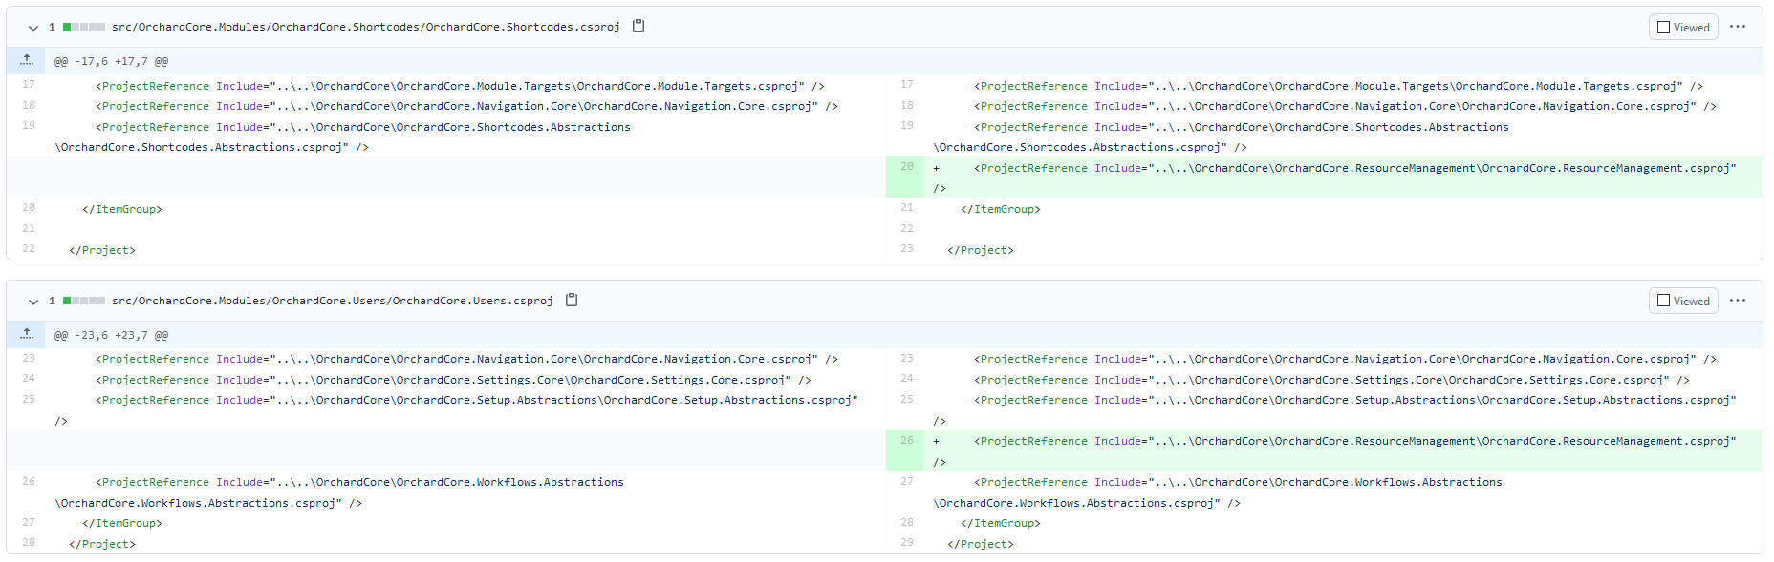Select the @@ -17,6 +17,7 @@ hunk header
1774x562 pixels.
(x=111, y=61)
